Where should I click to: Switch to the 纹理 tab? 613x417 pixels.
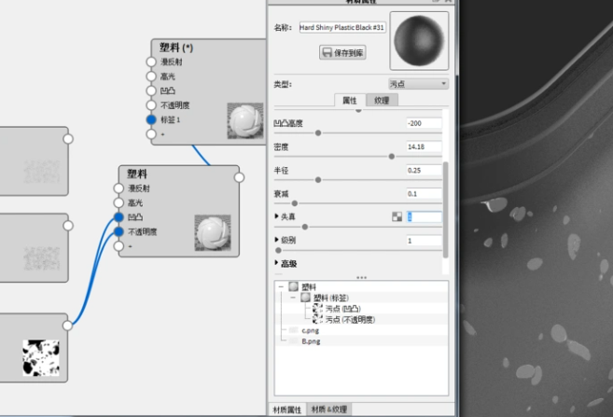(x=382, y=101)
